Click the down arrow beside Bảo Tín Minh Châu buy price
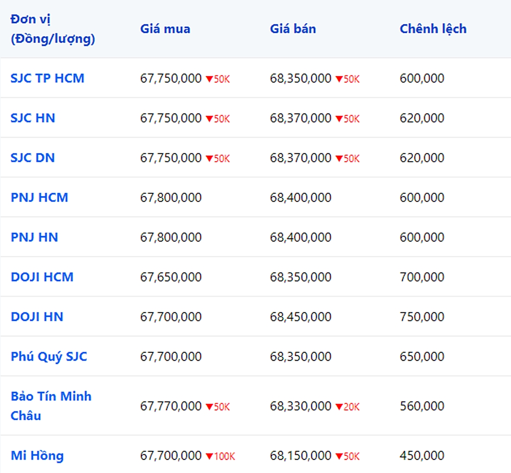This screenshot has width=511, height=473. [209, 407]
